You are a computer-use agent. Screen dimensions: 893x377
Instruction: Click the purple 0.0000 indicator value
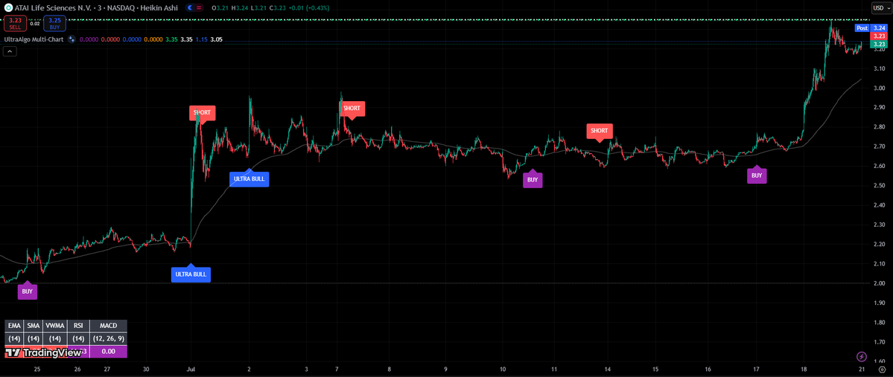(x=89, y=40)
